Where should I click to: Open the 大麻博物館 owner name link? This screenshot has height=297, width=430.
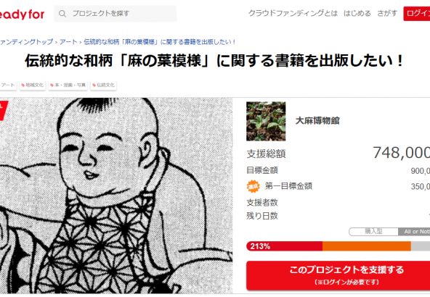coord(317,120)
